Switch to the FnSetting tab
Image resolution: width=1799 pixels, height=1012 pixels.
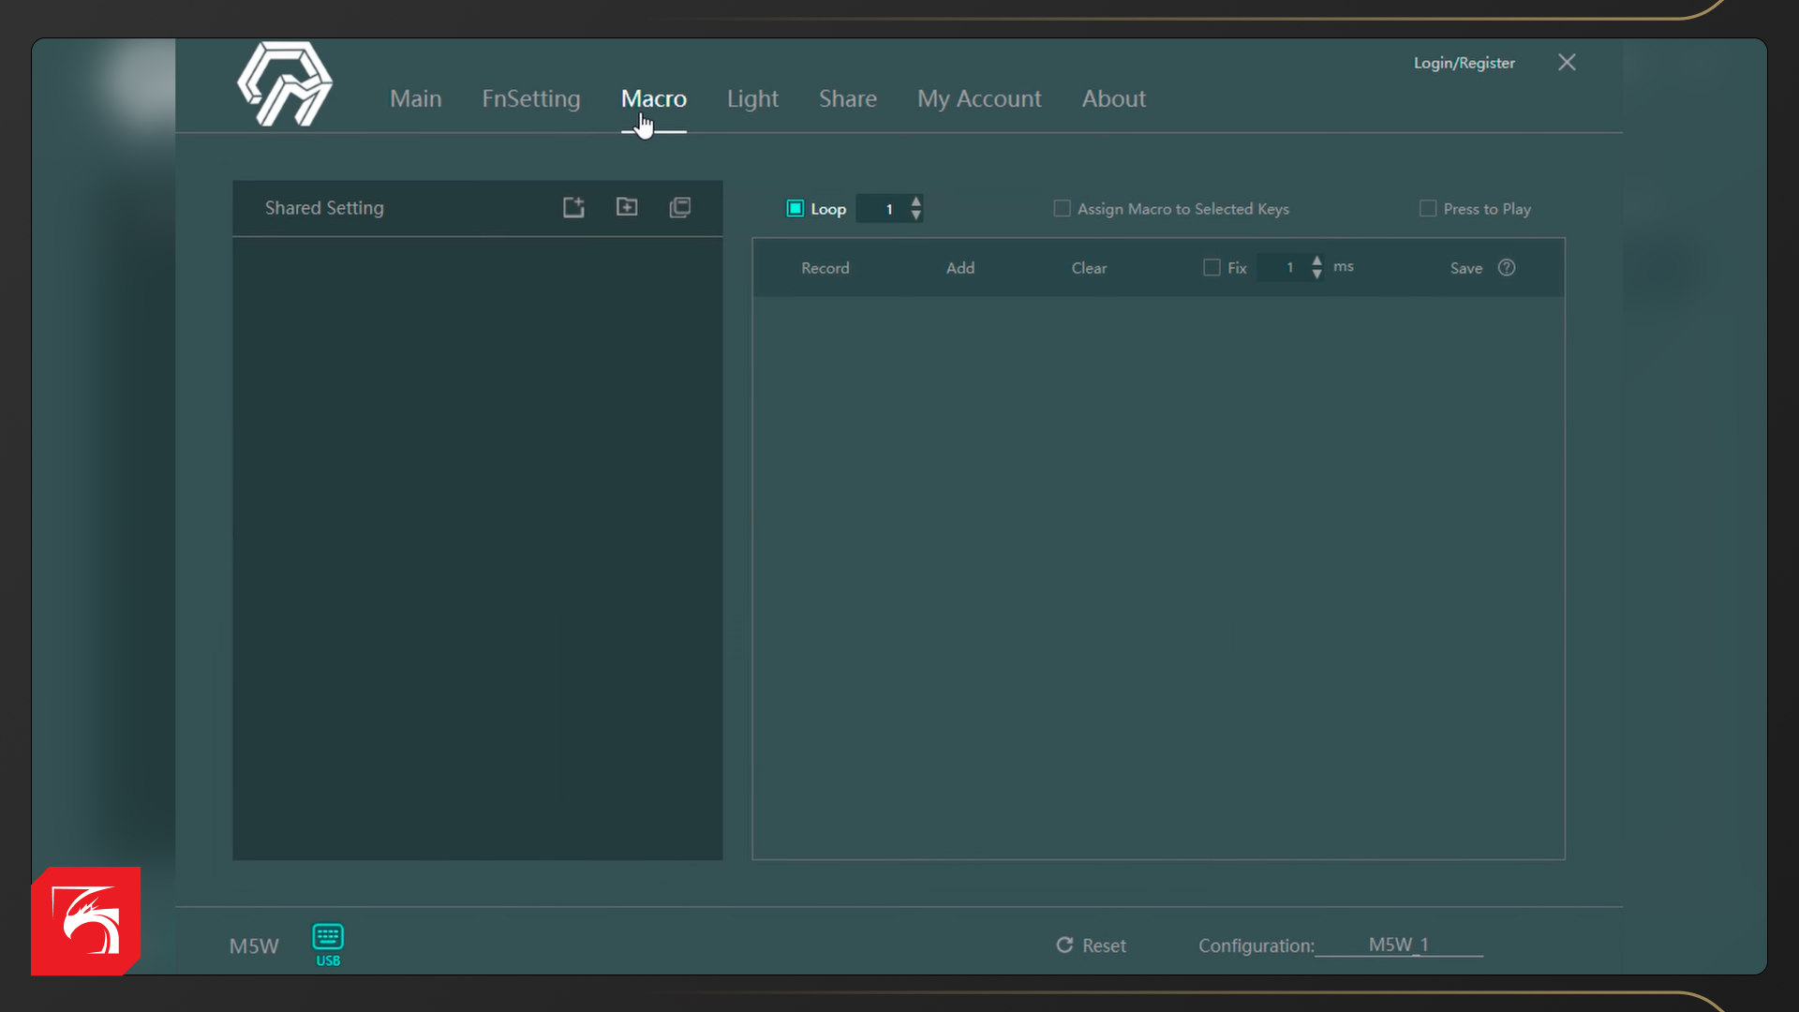pyautogui.click(x=531, y=98)
